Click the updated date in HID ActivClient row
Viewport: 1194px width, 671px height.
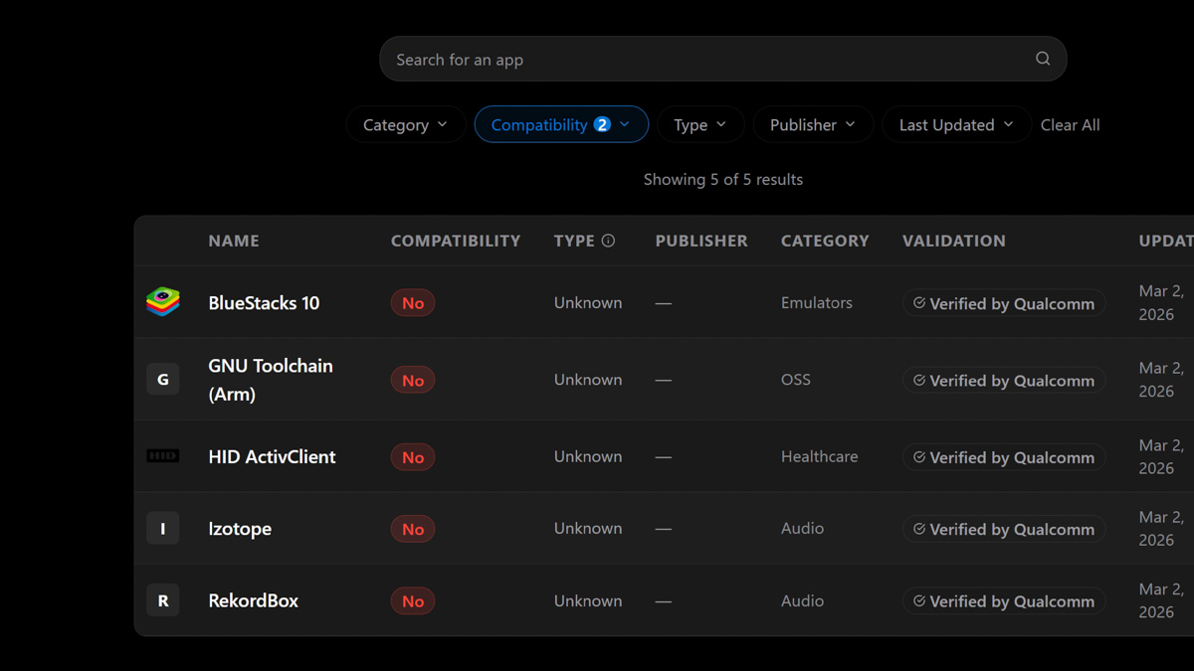[x=1161, y=456]
